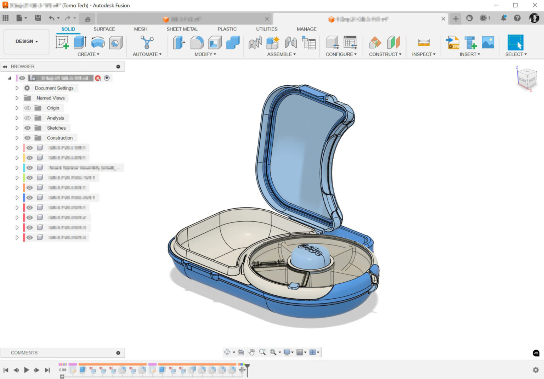Click the Joint tool in Assemble group
This screenshot has width=544, height=379.
point(291,43)
